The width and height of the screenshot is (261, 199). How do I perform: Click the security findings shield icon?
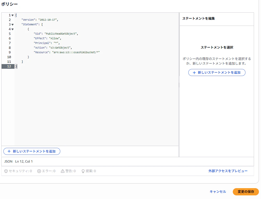pos(6,171)
